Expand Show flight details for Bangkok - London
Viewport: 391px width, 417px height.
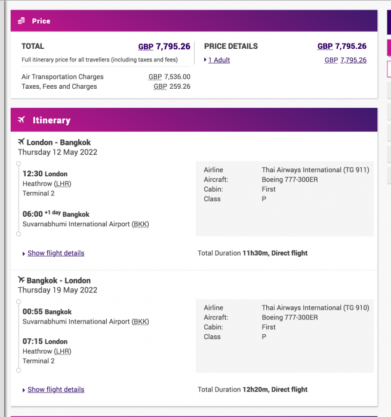point(56,390)
